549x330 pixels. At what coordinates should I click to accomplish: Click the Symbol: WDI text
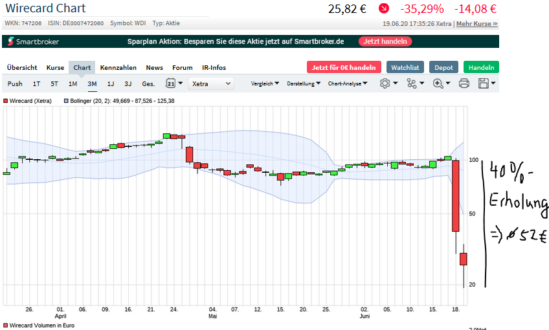(x=128, y=23)
